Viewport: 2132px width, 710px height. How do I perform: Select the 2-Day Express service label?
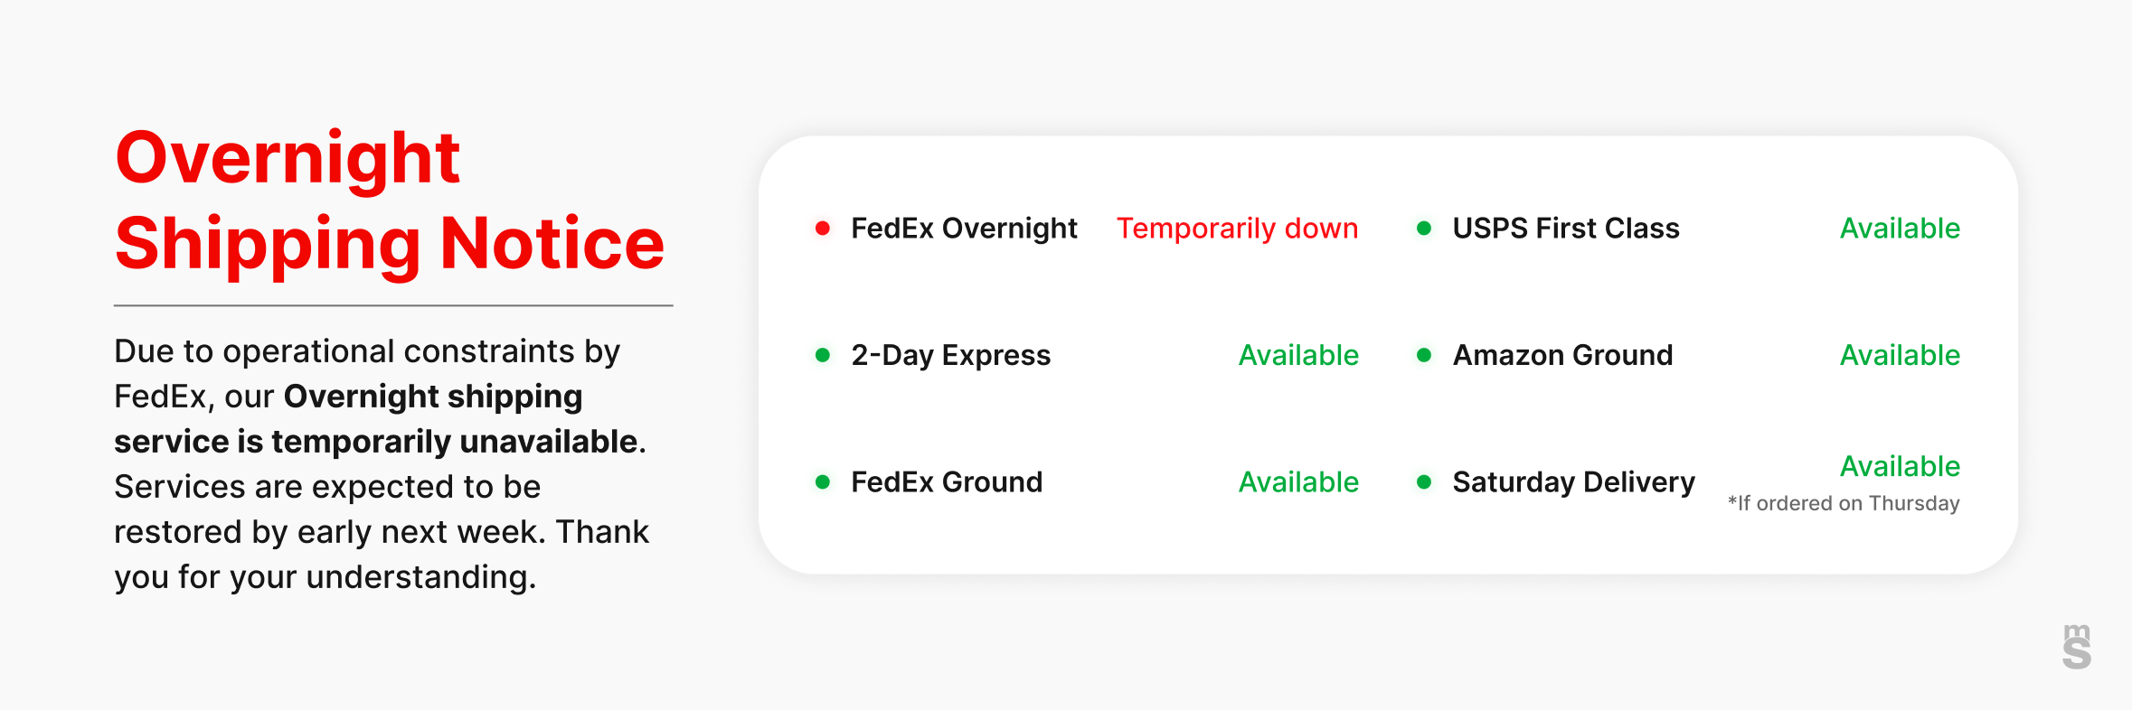[950, 355]
